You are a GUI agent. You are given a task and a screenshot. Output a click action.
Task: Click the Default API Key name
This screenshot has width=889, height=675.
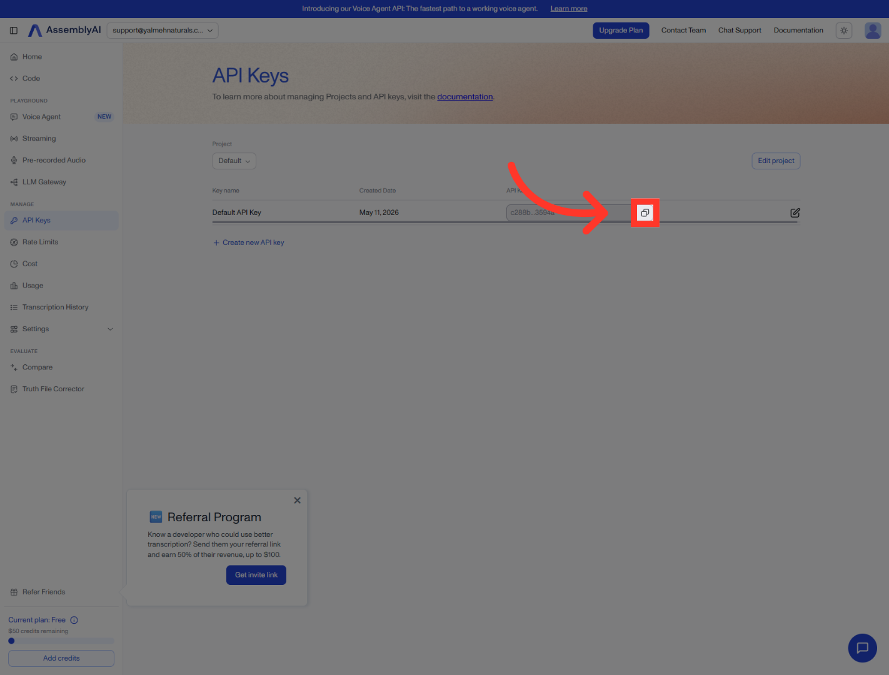(x=236, y=213)
